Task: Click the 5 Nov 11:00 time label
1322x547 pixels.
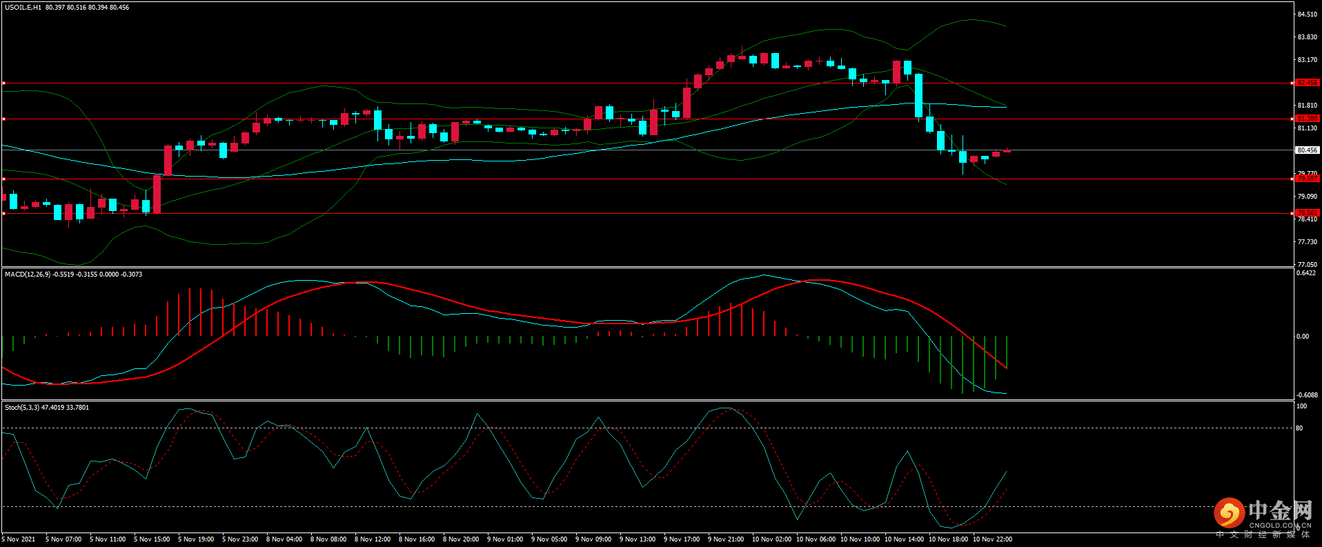Action: pos(108,539)
